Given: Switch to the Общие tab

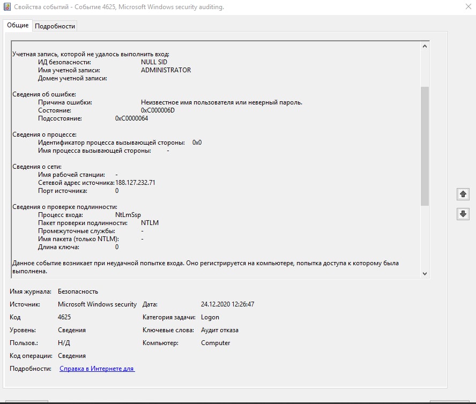Looking at the screenshot, I should click(x=18, y=26).
